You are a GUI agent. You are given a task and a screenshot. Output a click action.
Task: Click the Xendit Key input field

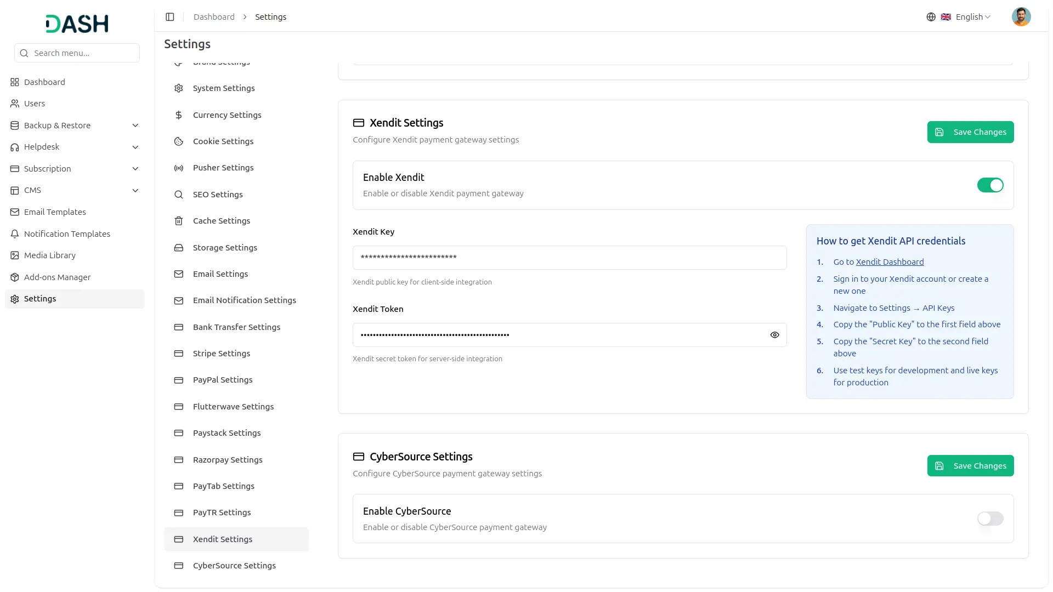click(x=569, y=258)
